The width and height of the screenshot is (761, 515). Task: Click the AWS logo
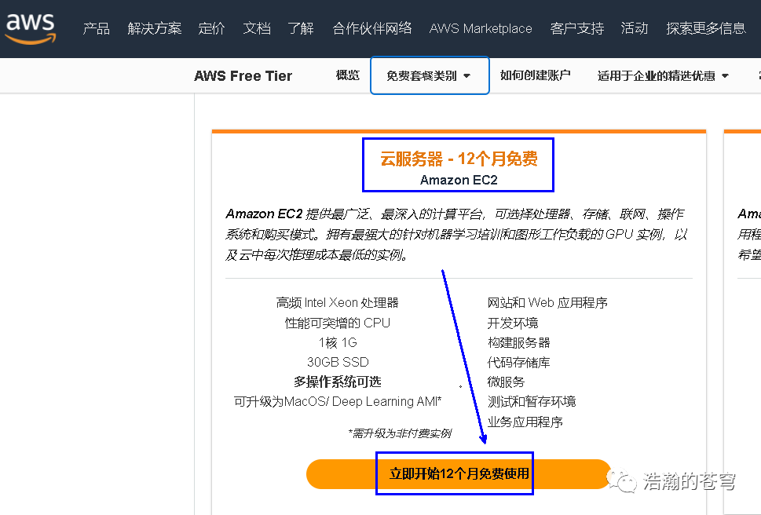[x=31, y=28]
